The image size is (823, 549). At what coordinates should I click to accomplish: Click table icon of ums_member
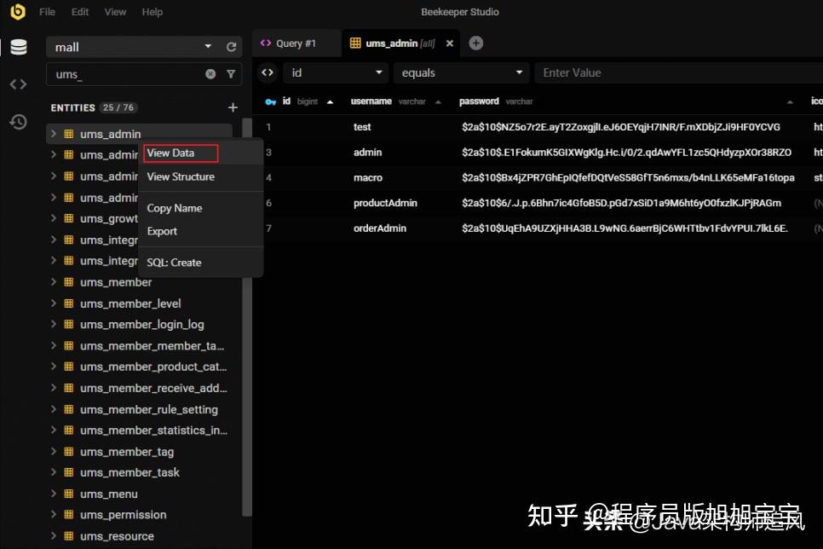(68, 282)
